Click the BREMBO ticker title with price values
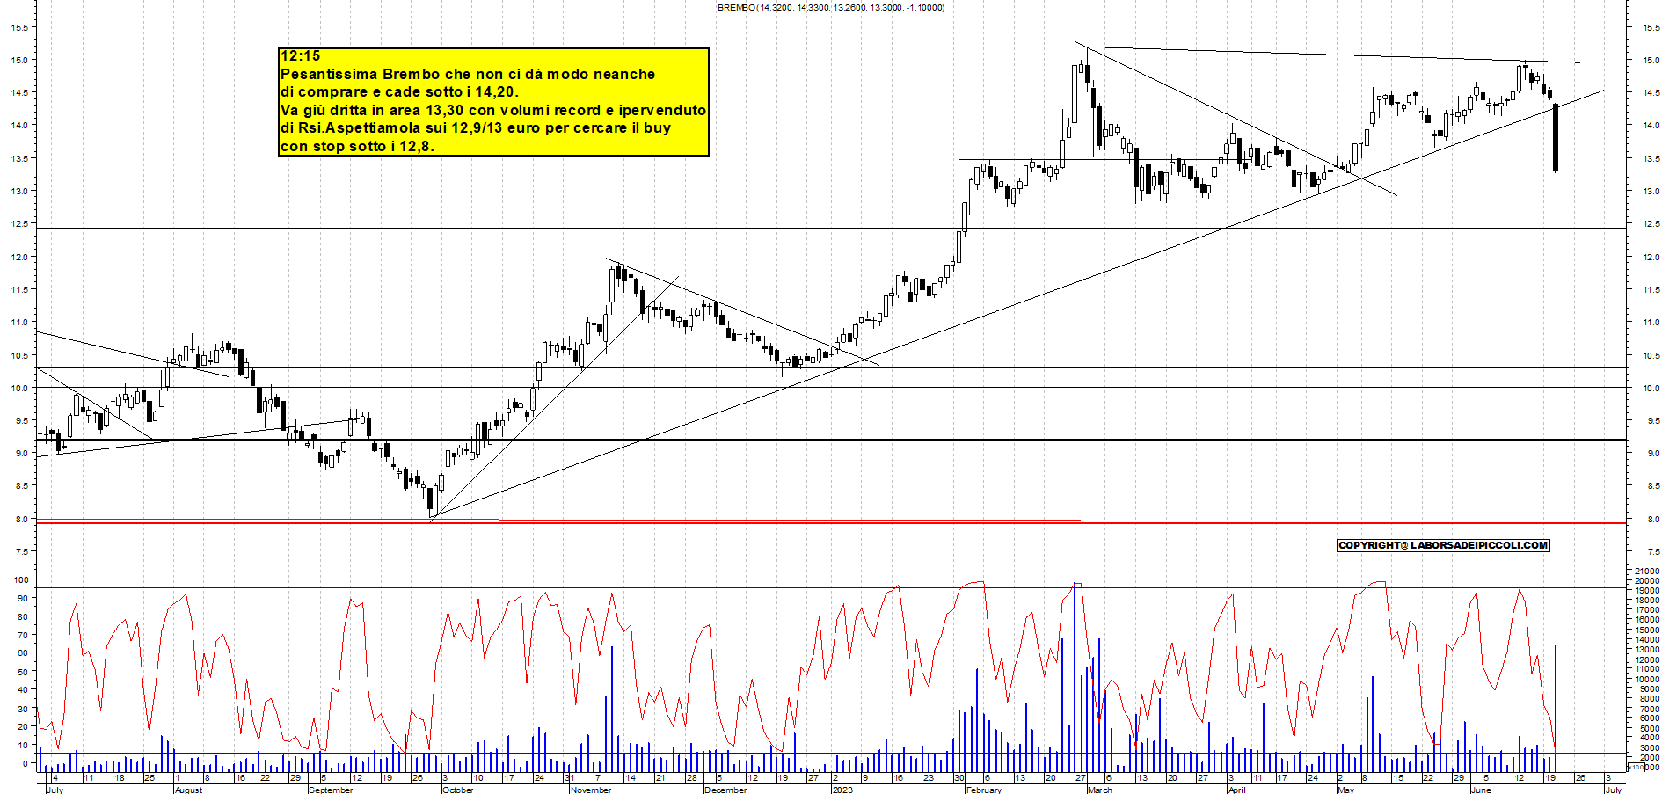 click(x=831, y=7)
